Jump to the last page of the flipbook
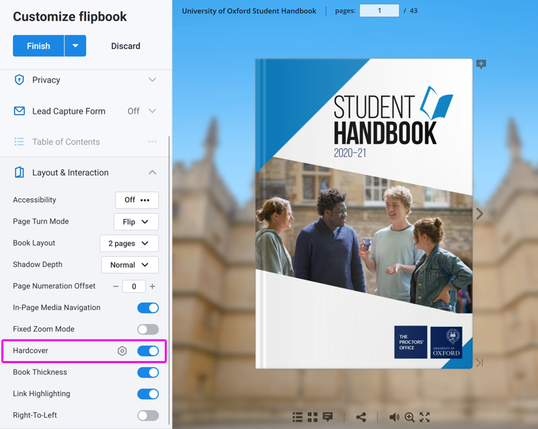The width and height of the screenshot is (538, 429). (x=479, y=363)
